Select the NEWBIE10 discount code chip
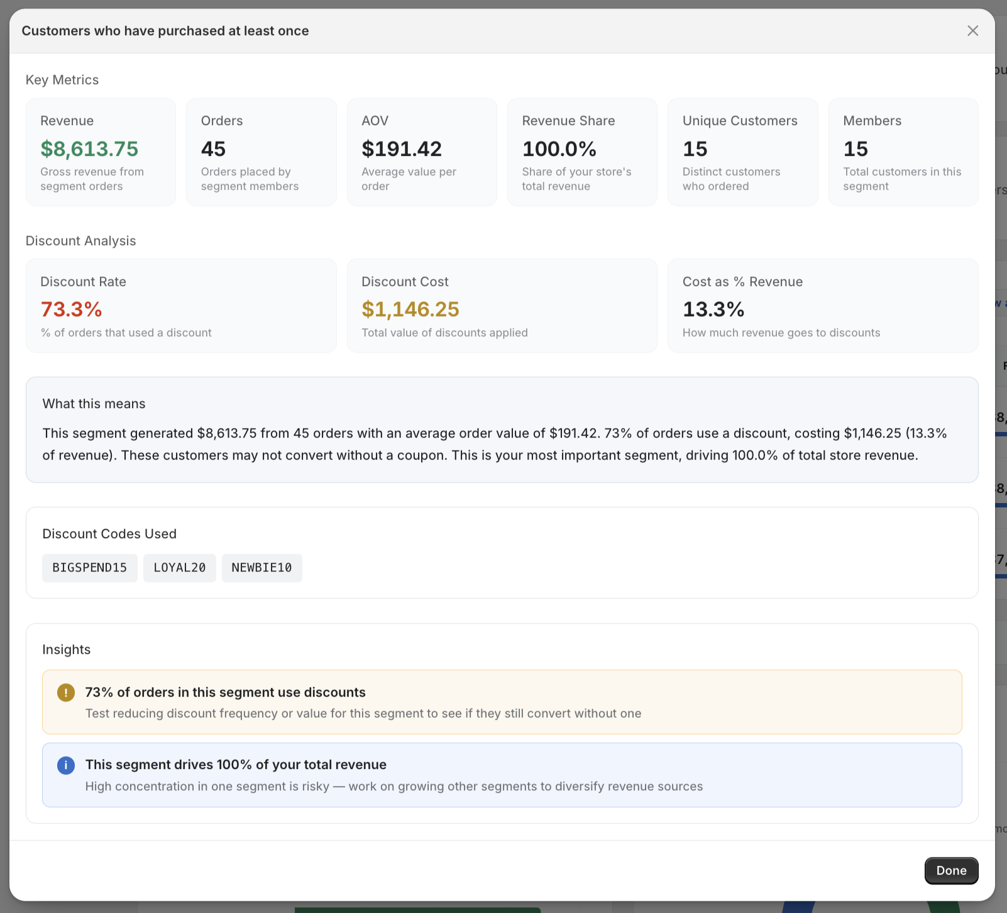The height and width of the screenshot is (913, 1007). 261,567
